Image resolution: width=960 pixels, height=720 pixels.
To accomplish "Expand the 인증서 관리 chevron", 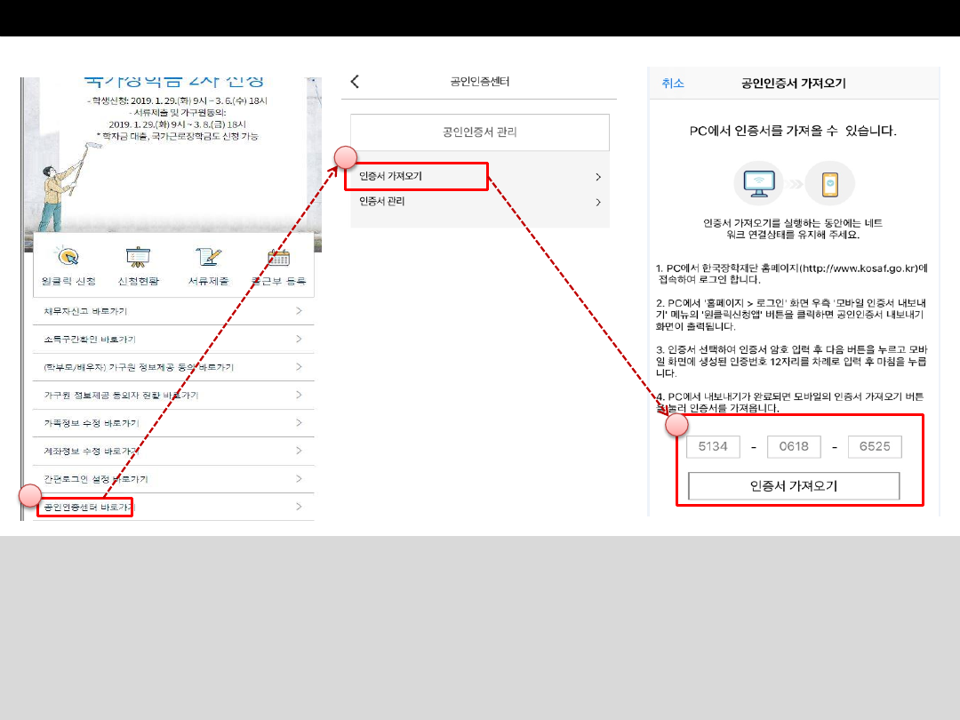I will 598,202.
